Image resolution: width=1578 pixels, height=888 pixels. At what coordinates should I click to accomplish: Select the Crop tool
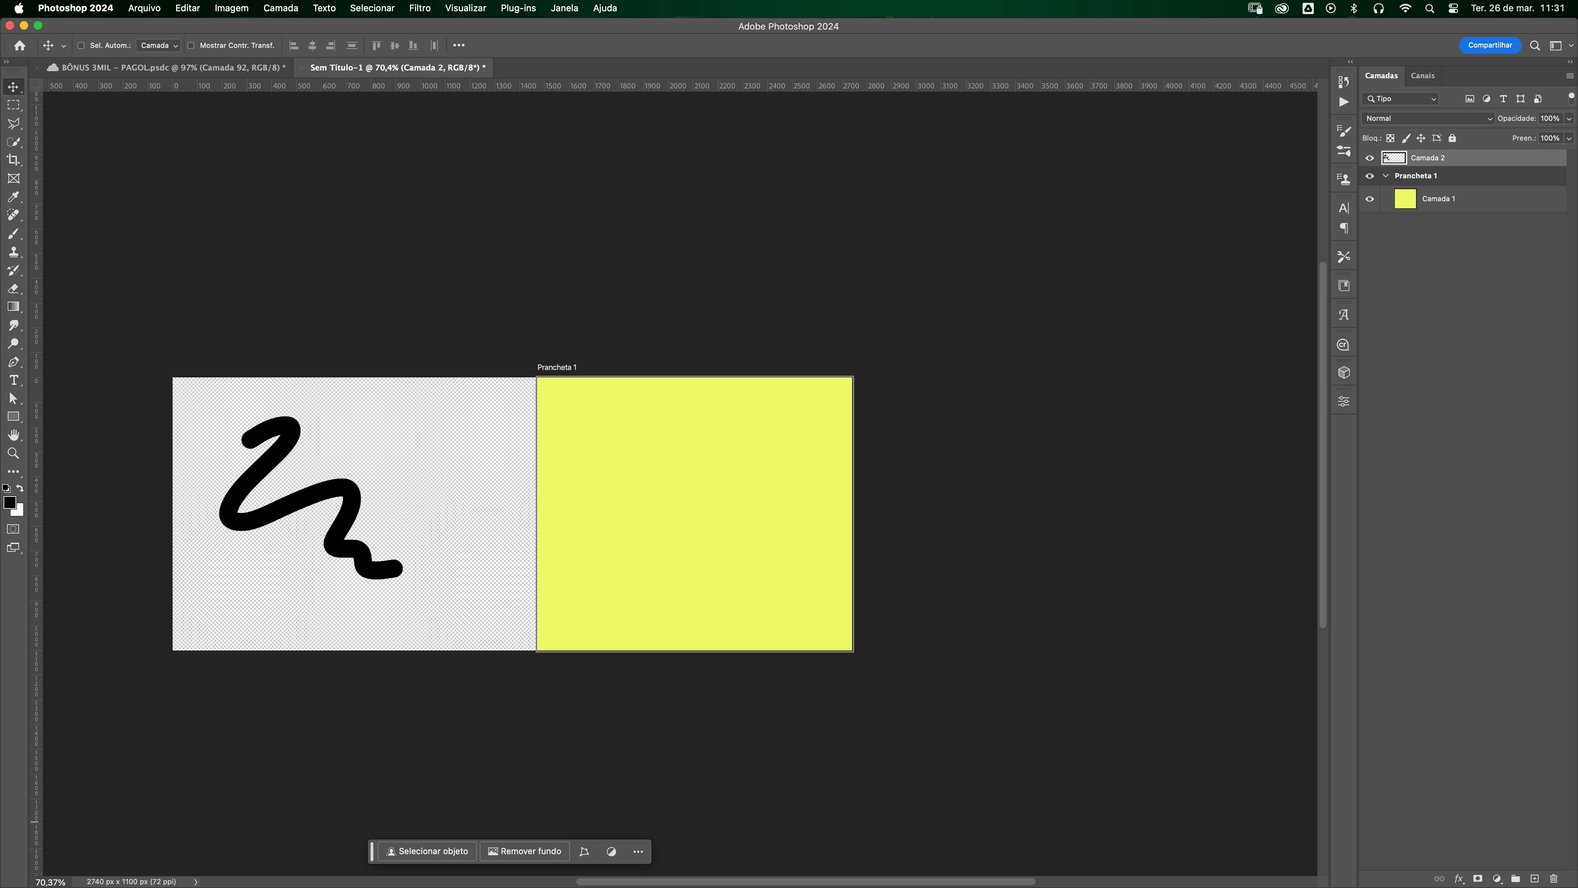click(x=13, y=160)
